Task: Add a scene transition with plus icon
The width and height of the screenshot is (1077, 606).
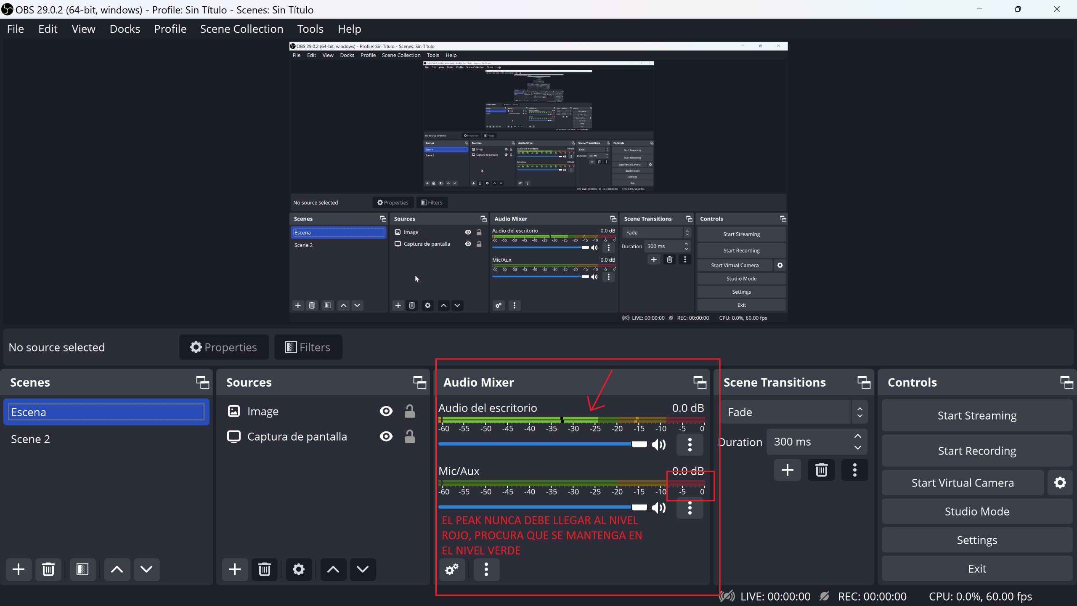Action: pos(788,470)
